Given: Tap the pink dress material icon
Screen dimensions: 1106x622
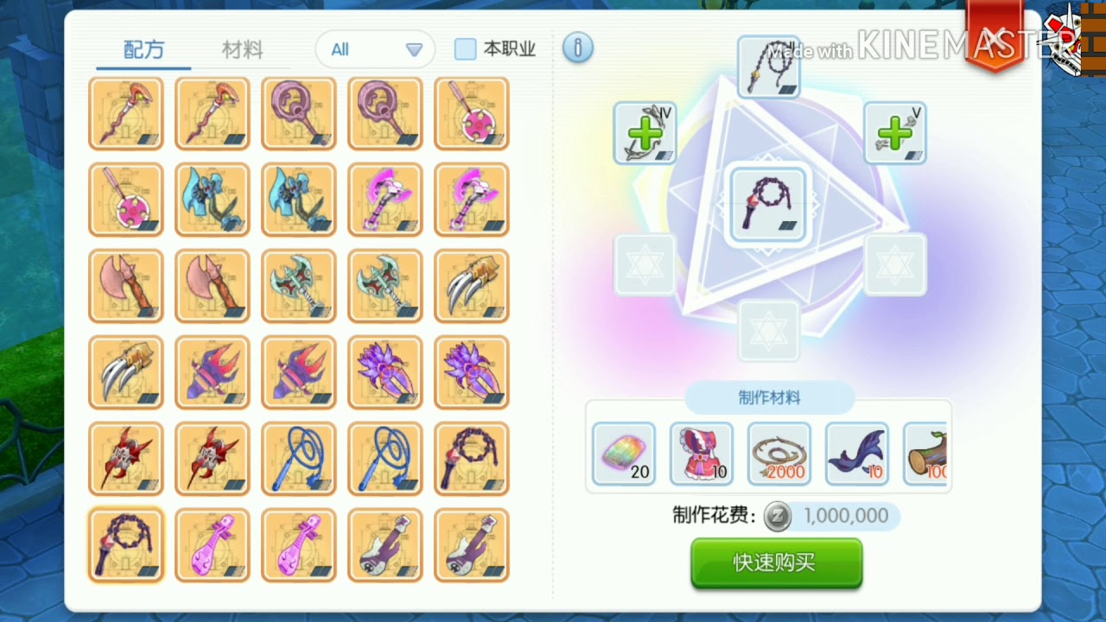Looking at the screenshot, I should click(702, 454).
